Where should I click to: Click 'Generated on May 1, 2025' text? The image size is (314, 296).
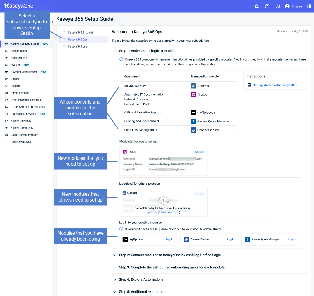click(292, 31)
